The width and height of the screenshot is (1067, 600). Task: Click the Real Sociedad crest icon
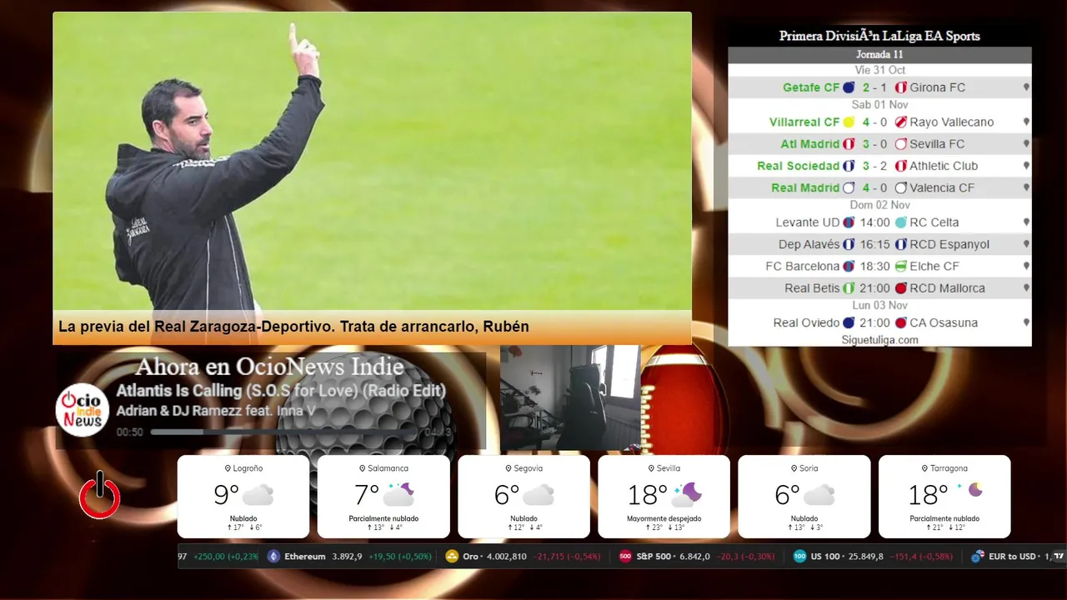click(849, 166)
